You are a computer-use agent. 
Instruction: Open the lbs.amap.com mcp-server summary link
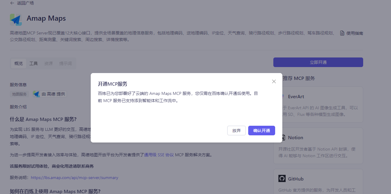(x=75, y=178)
